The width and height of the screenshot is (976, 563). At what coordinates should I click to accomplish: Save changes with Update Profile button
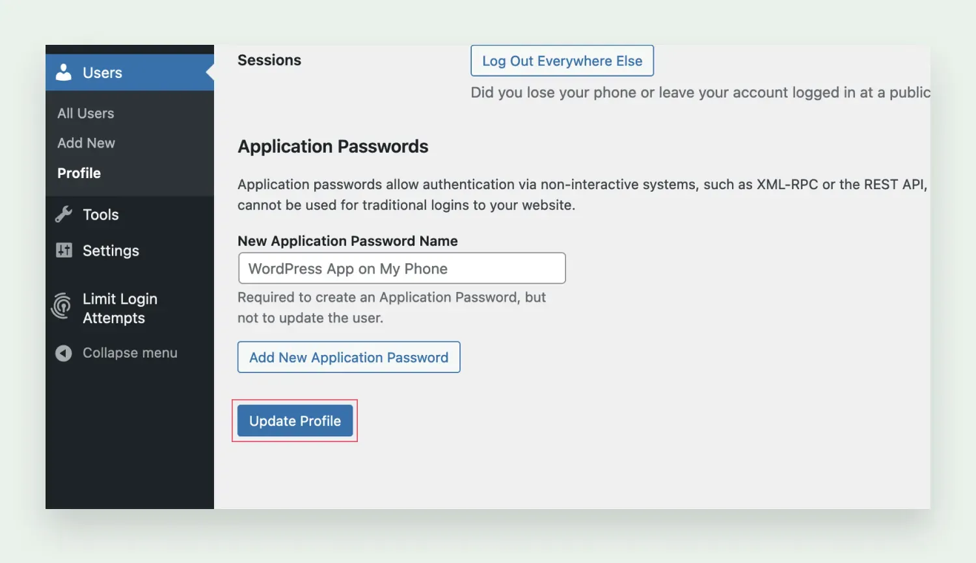(x=295, y=421)
